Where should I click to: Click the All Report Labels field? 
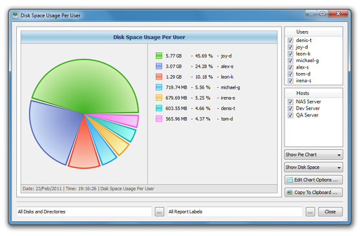(x=235, y=211)
